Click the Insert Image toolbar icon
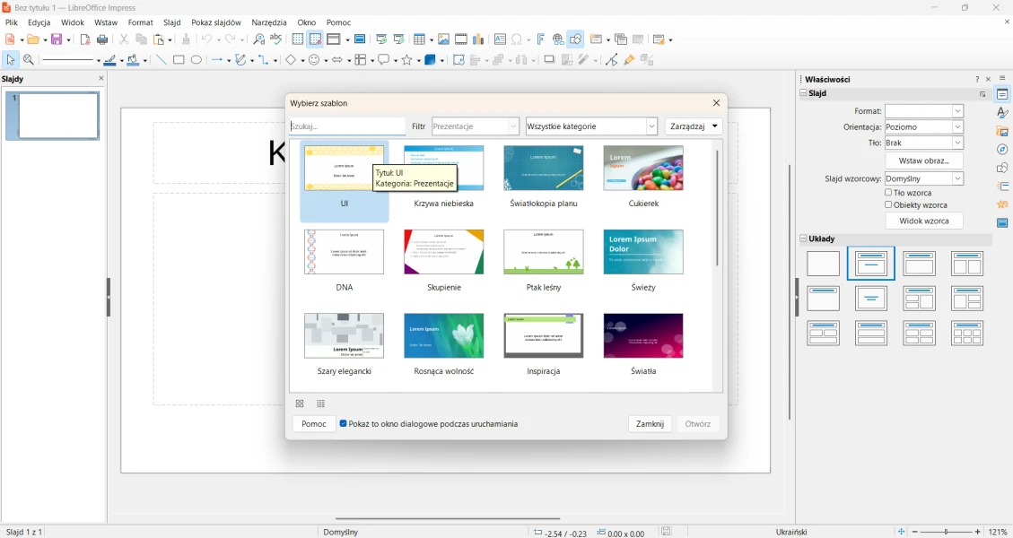This screenshot has height=538, width=1013. coord(443,39)
